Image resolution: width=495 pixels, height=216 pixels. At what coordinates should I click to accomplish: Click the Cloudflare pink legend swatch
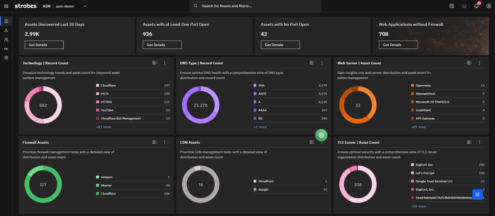pyautogui.click(x=98, y=85)
